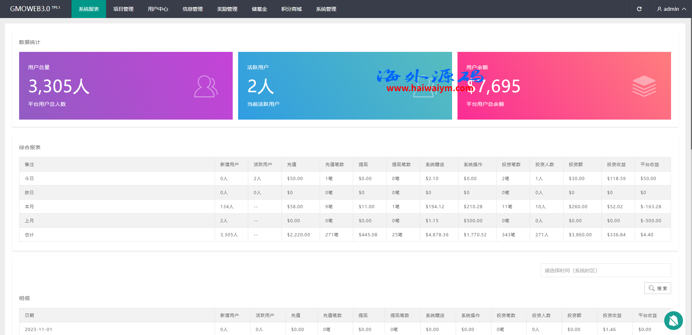
Task: Click the 活跃用户 statistics card
Action: [x=345, y=86]
